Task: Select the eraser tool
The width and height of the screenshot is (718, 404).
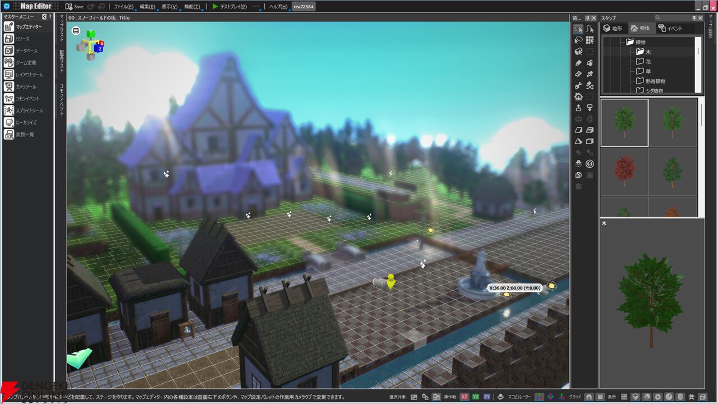Action: pyautogui.click(x=578, y=74)
